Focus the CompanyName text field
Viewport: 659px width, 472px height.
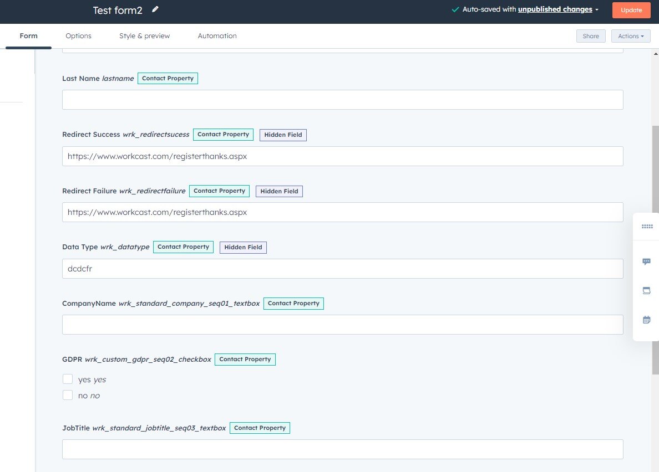point(342,325)
